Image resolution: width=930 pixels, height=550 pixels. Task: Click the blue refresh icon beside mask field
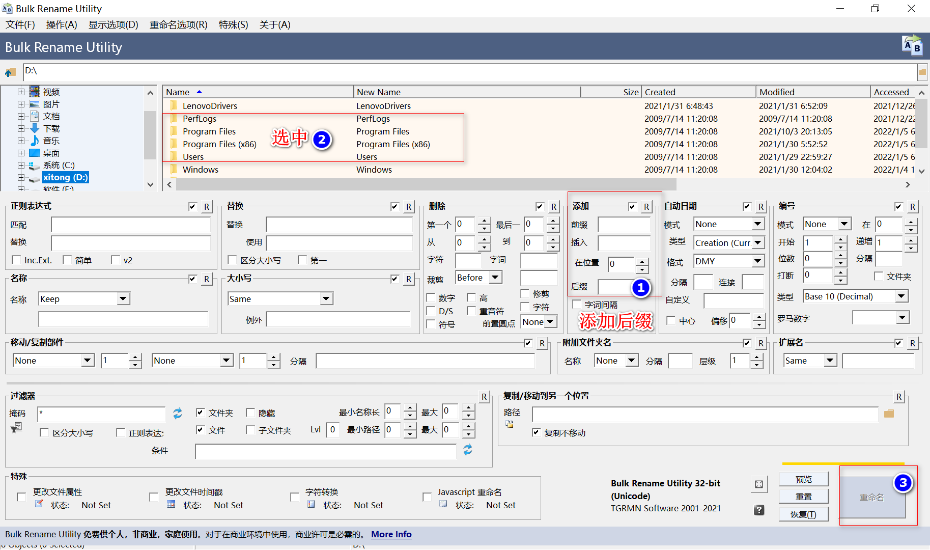click(177, 414)
